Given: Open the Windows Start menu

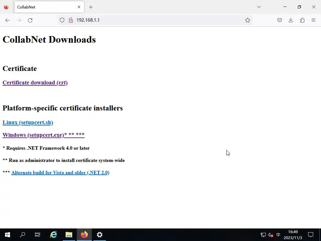Looking at the screenshot, I should (x=8, y=235).
